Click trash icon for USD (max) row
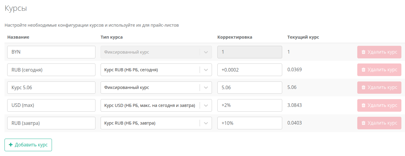405x156 pixels. (363, 105)
